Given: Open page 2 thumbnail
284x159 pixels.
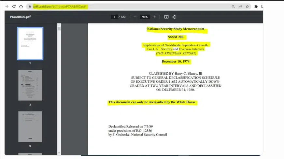Looking at the screenshot, I should coord(30,85).
